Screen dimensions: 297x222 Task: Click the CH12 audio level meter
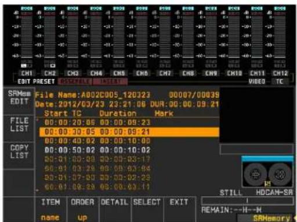280,37
